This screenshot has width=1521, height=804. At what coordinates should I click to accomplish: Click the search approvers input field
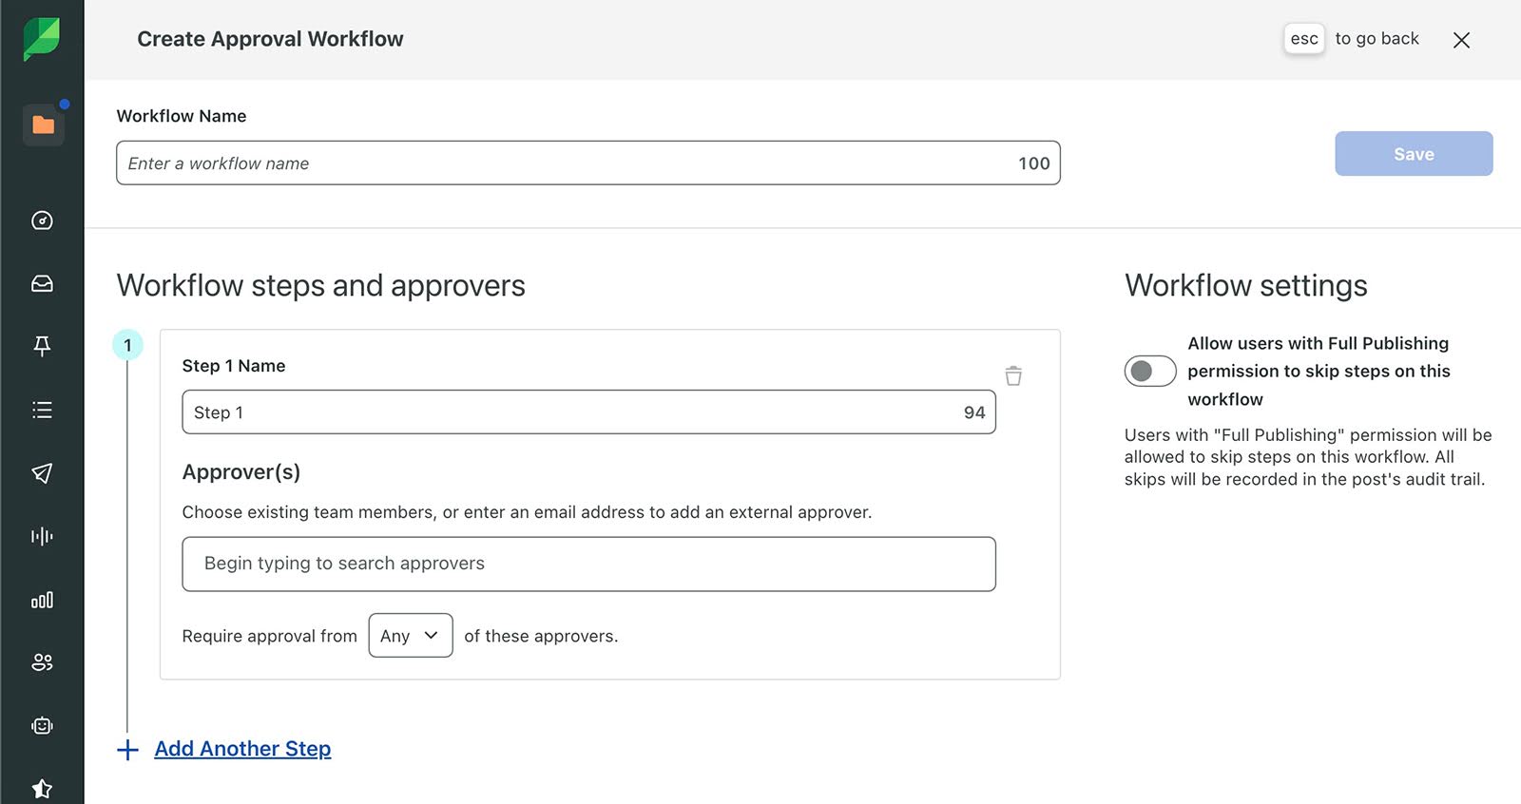(x=588, y=564)
